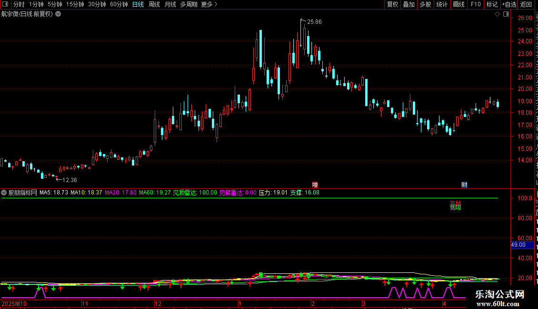
Task: Switch to 周线 weekly chart
Action: tap(154, 4)
